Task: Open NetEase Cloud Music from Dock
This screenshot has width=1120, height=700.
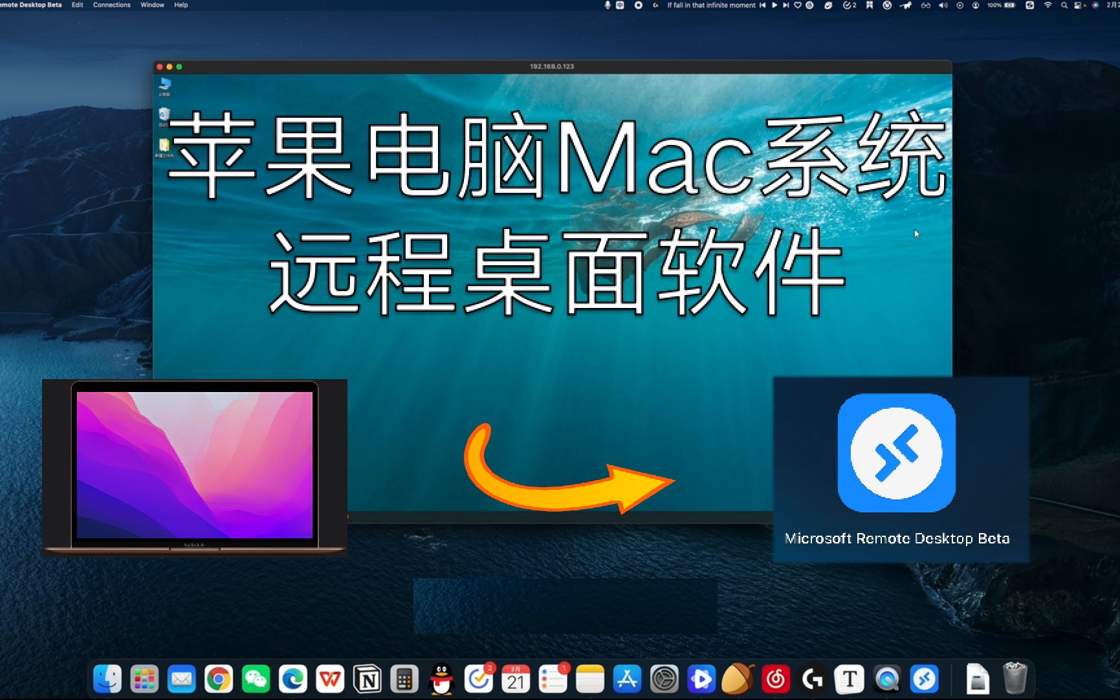Action: click(x=776, y=679)
